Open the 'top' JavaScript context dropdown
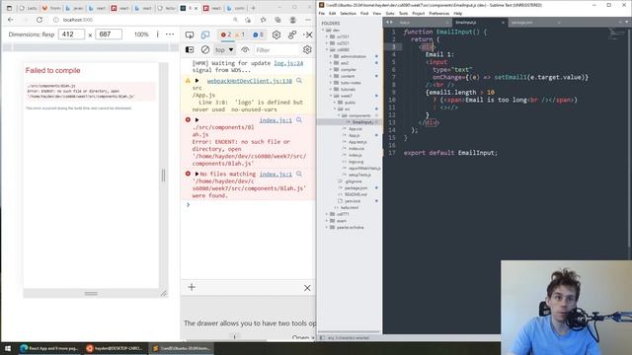The image size is (632, 355). coord(224,50)
